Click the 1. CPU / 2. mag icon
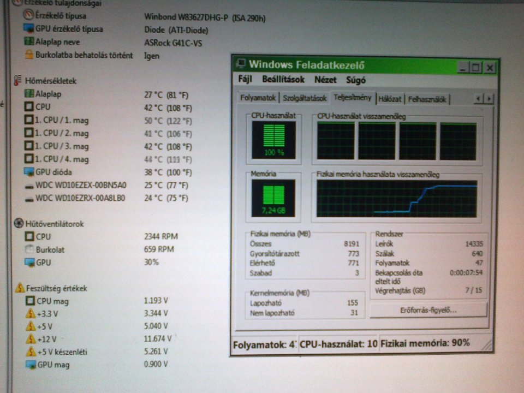The image size is (524, 393). coord(29,133)
